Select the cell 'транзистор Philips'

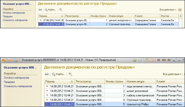141,104
